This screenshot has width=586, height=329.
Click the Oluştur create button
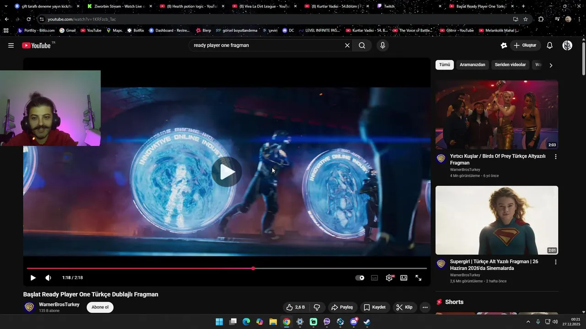click(x=525, y=45)
